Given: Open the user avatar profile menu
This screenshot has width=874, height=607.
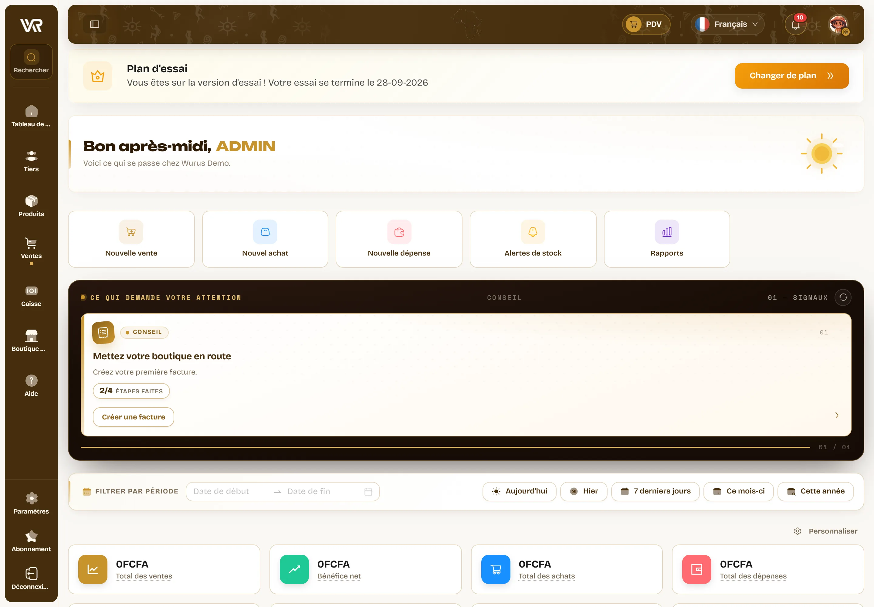Looking at the screenshot, I should 838,25.
